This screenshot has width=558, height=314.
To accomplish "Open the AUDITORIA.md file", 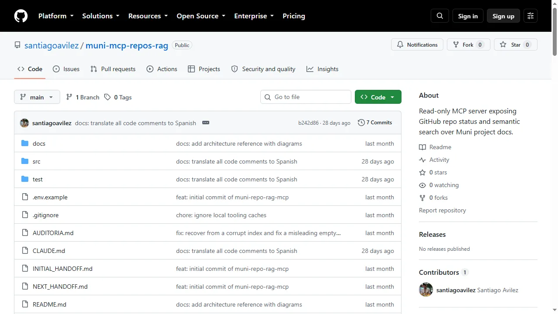I will pos(53,233).
